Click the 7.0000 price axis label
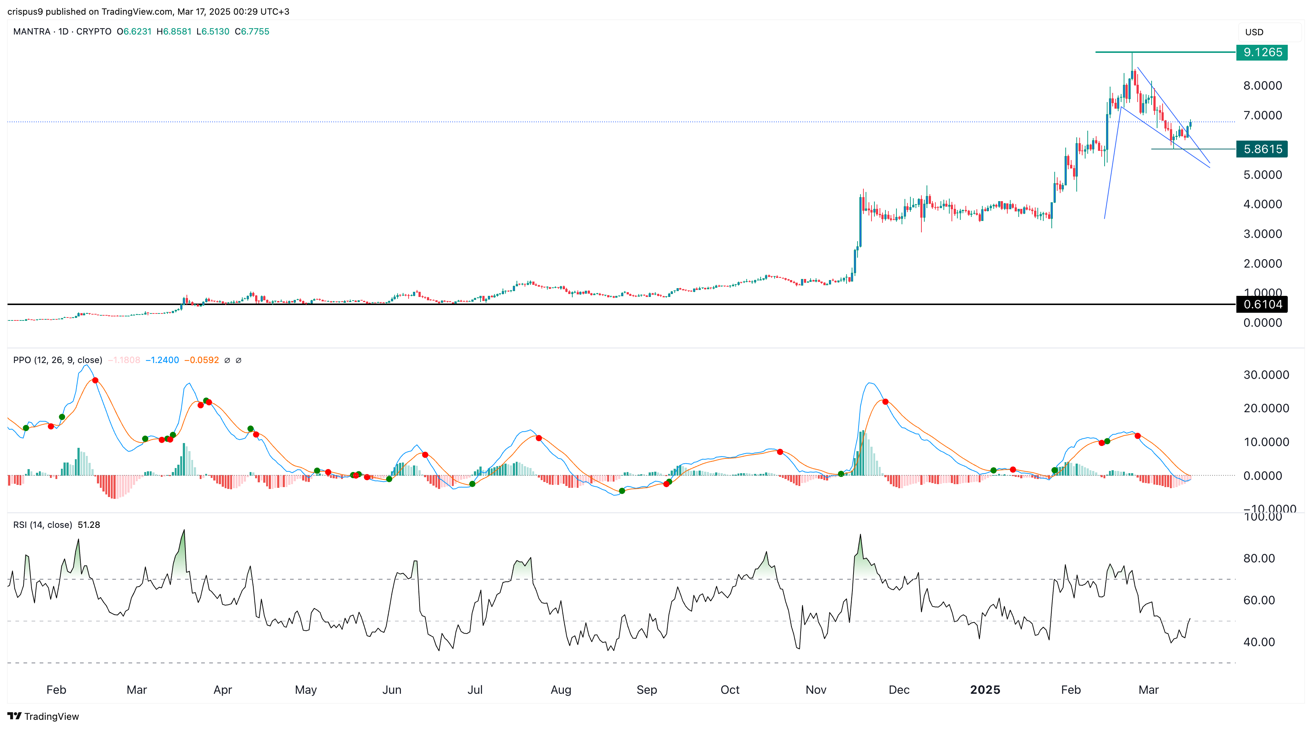1312x729 pixels. pyautogui.click(x=1262, y=115)
